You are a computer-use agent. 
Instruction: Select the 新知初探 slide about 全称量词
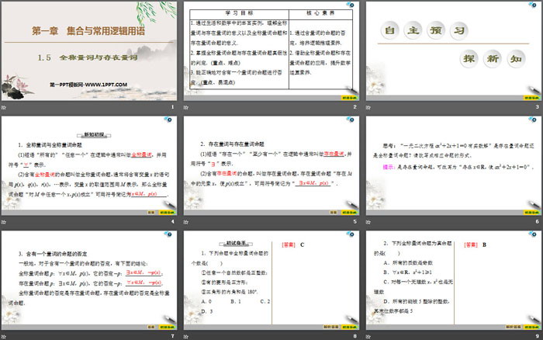[x=90, y=165]
